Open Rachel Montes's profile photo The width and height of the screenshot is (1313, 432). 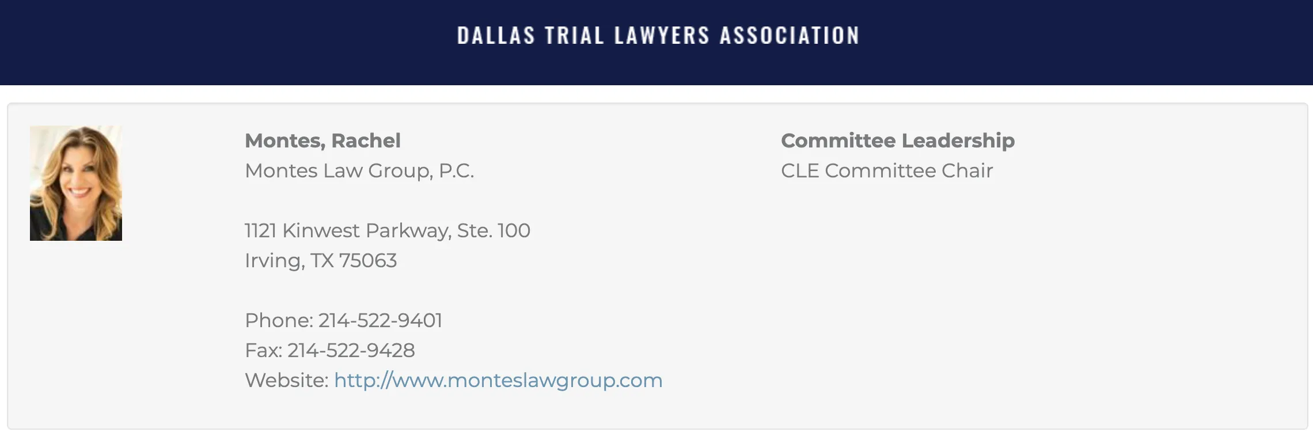click(76, 183)
